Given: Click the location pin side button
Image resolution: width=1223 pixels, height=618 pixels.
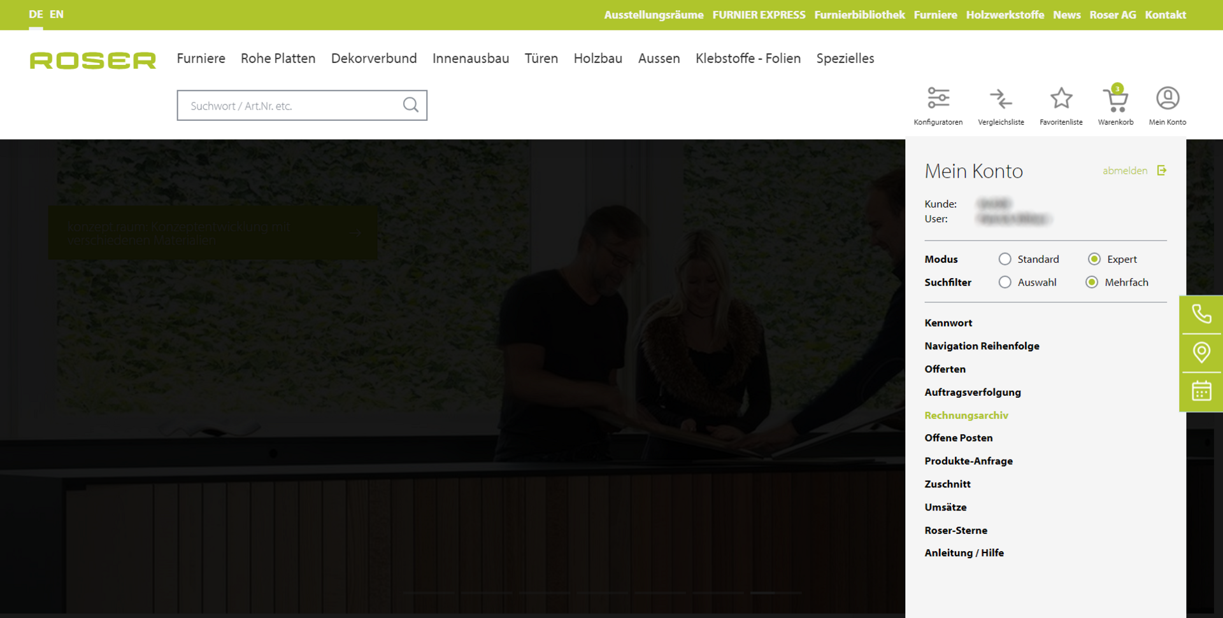Looking at the screenshot, I should tap(1201, 353).
